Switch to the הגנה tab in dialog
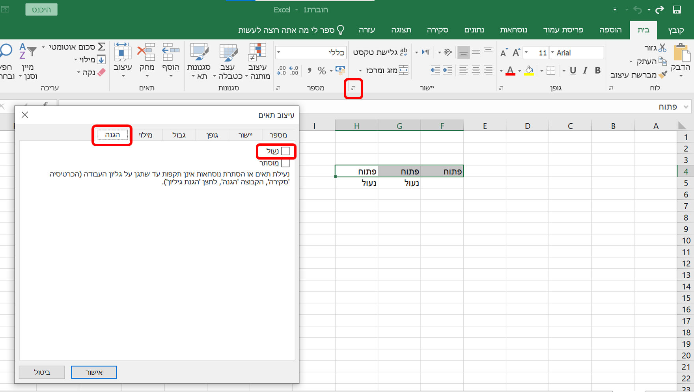Image resolution: width=694 pixels, height=392 pixels. click(x=112, y=135)
